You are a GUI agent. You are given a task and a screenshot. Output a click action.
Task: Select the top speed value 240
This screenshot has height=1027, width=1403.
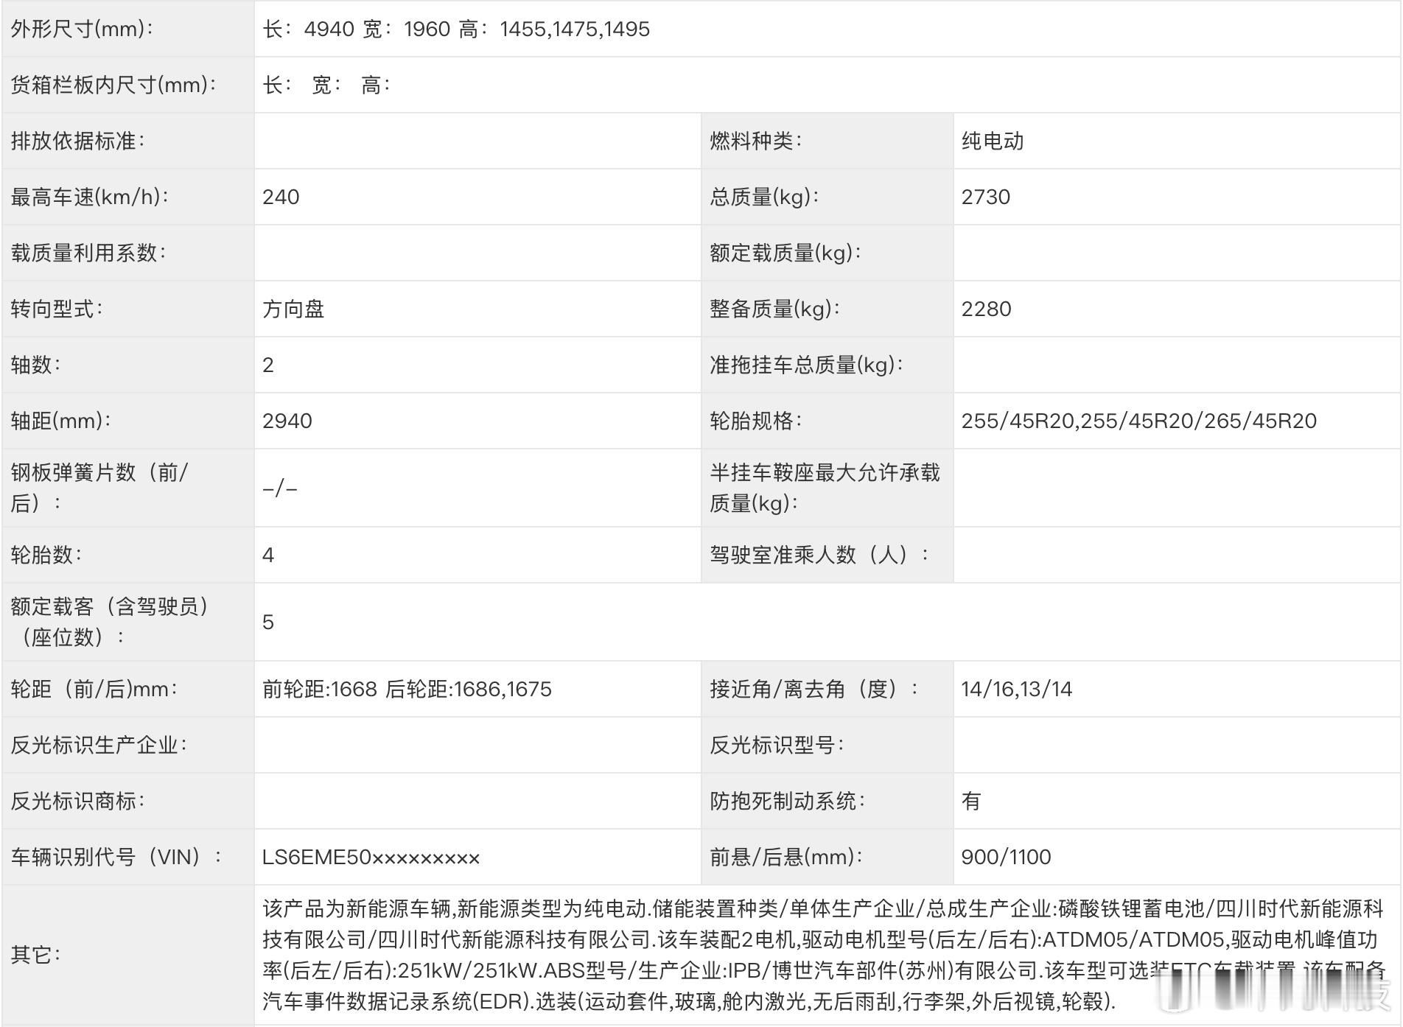click(x=281, y=197)
